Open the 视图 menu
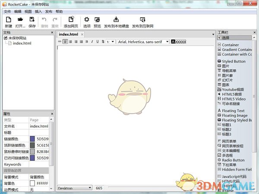Screen dimensions: 259x194 tap(28, 12)
